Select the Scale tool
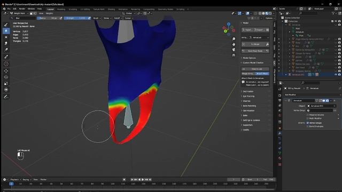Screen dimensions: 342x192 tap(6, 83)
